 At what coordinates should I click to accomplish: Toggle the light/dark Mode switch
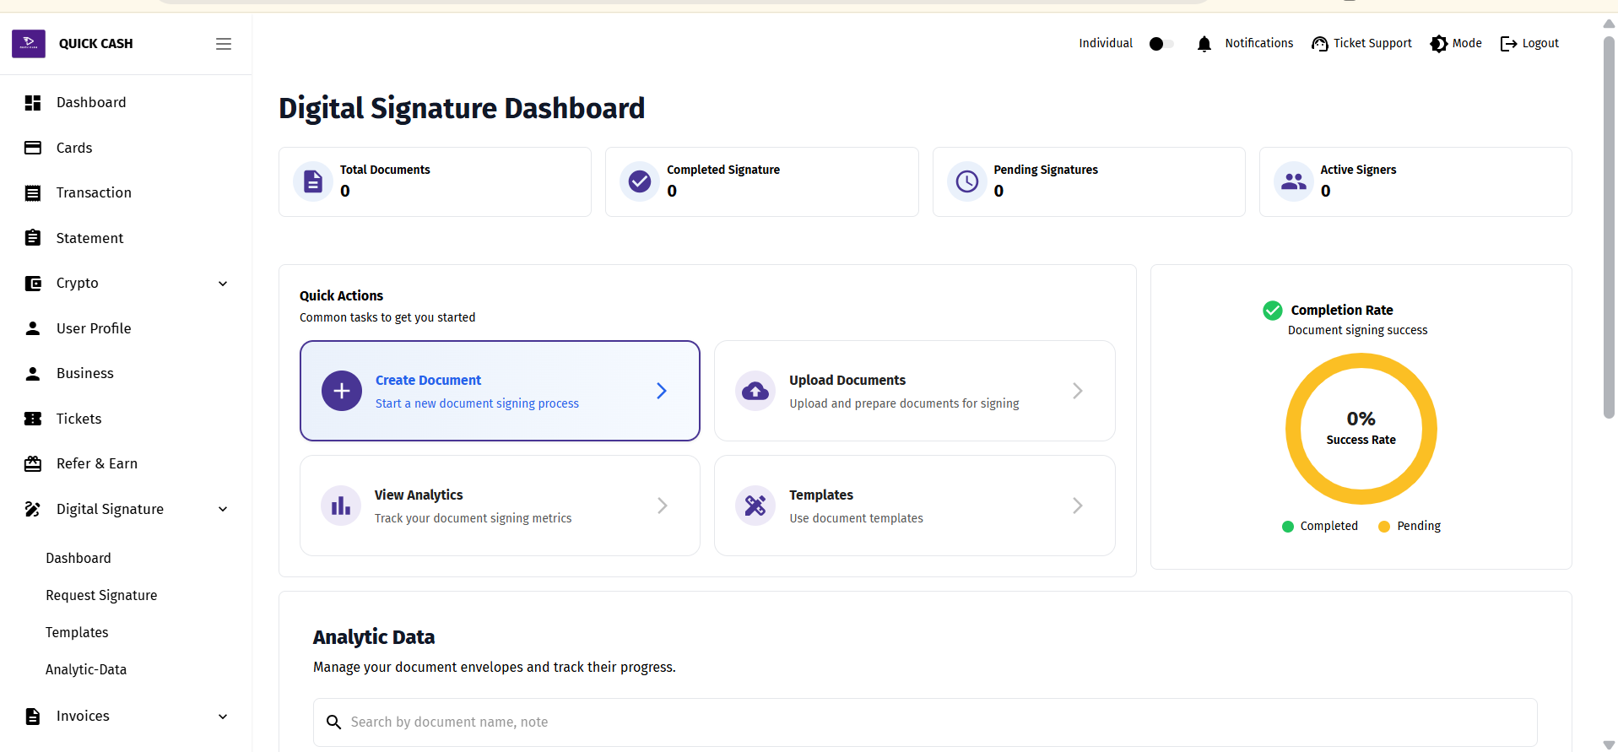point(1439,44)
